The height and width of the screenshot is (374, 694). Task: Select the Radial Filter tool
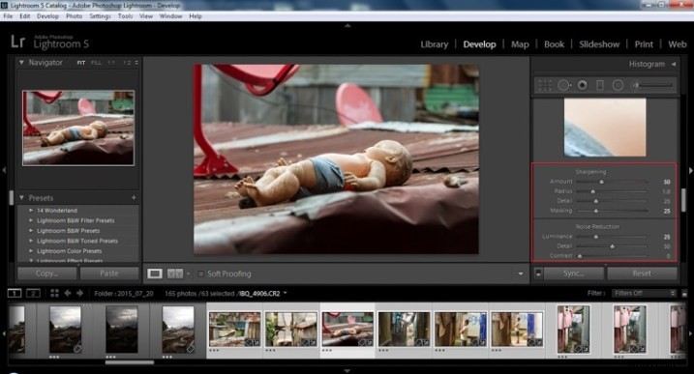tap(618, 85)
